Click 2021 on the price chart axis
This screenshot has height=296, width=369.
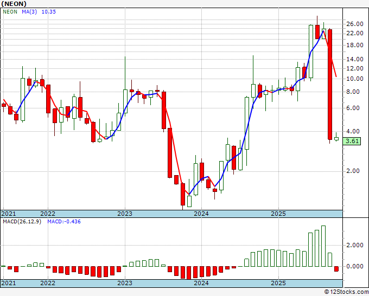[x=9, y=214]
